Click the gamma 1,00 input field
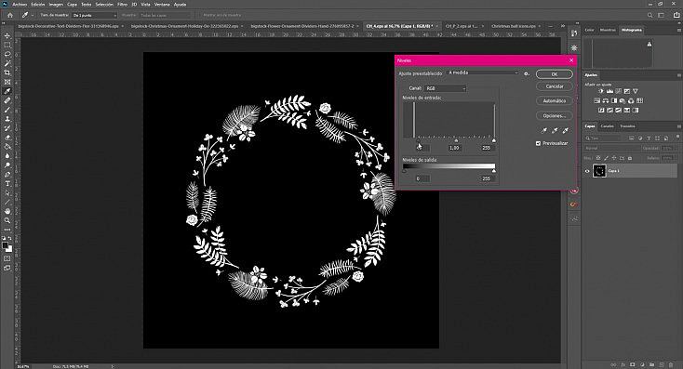Image resolution: width=683 pixels, height=369 pixels. click(454, 148)
